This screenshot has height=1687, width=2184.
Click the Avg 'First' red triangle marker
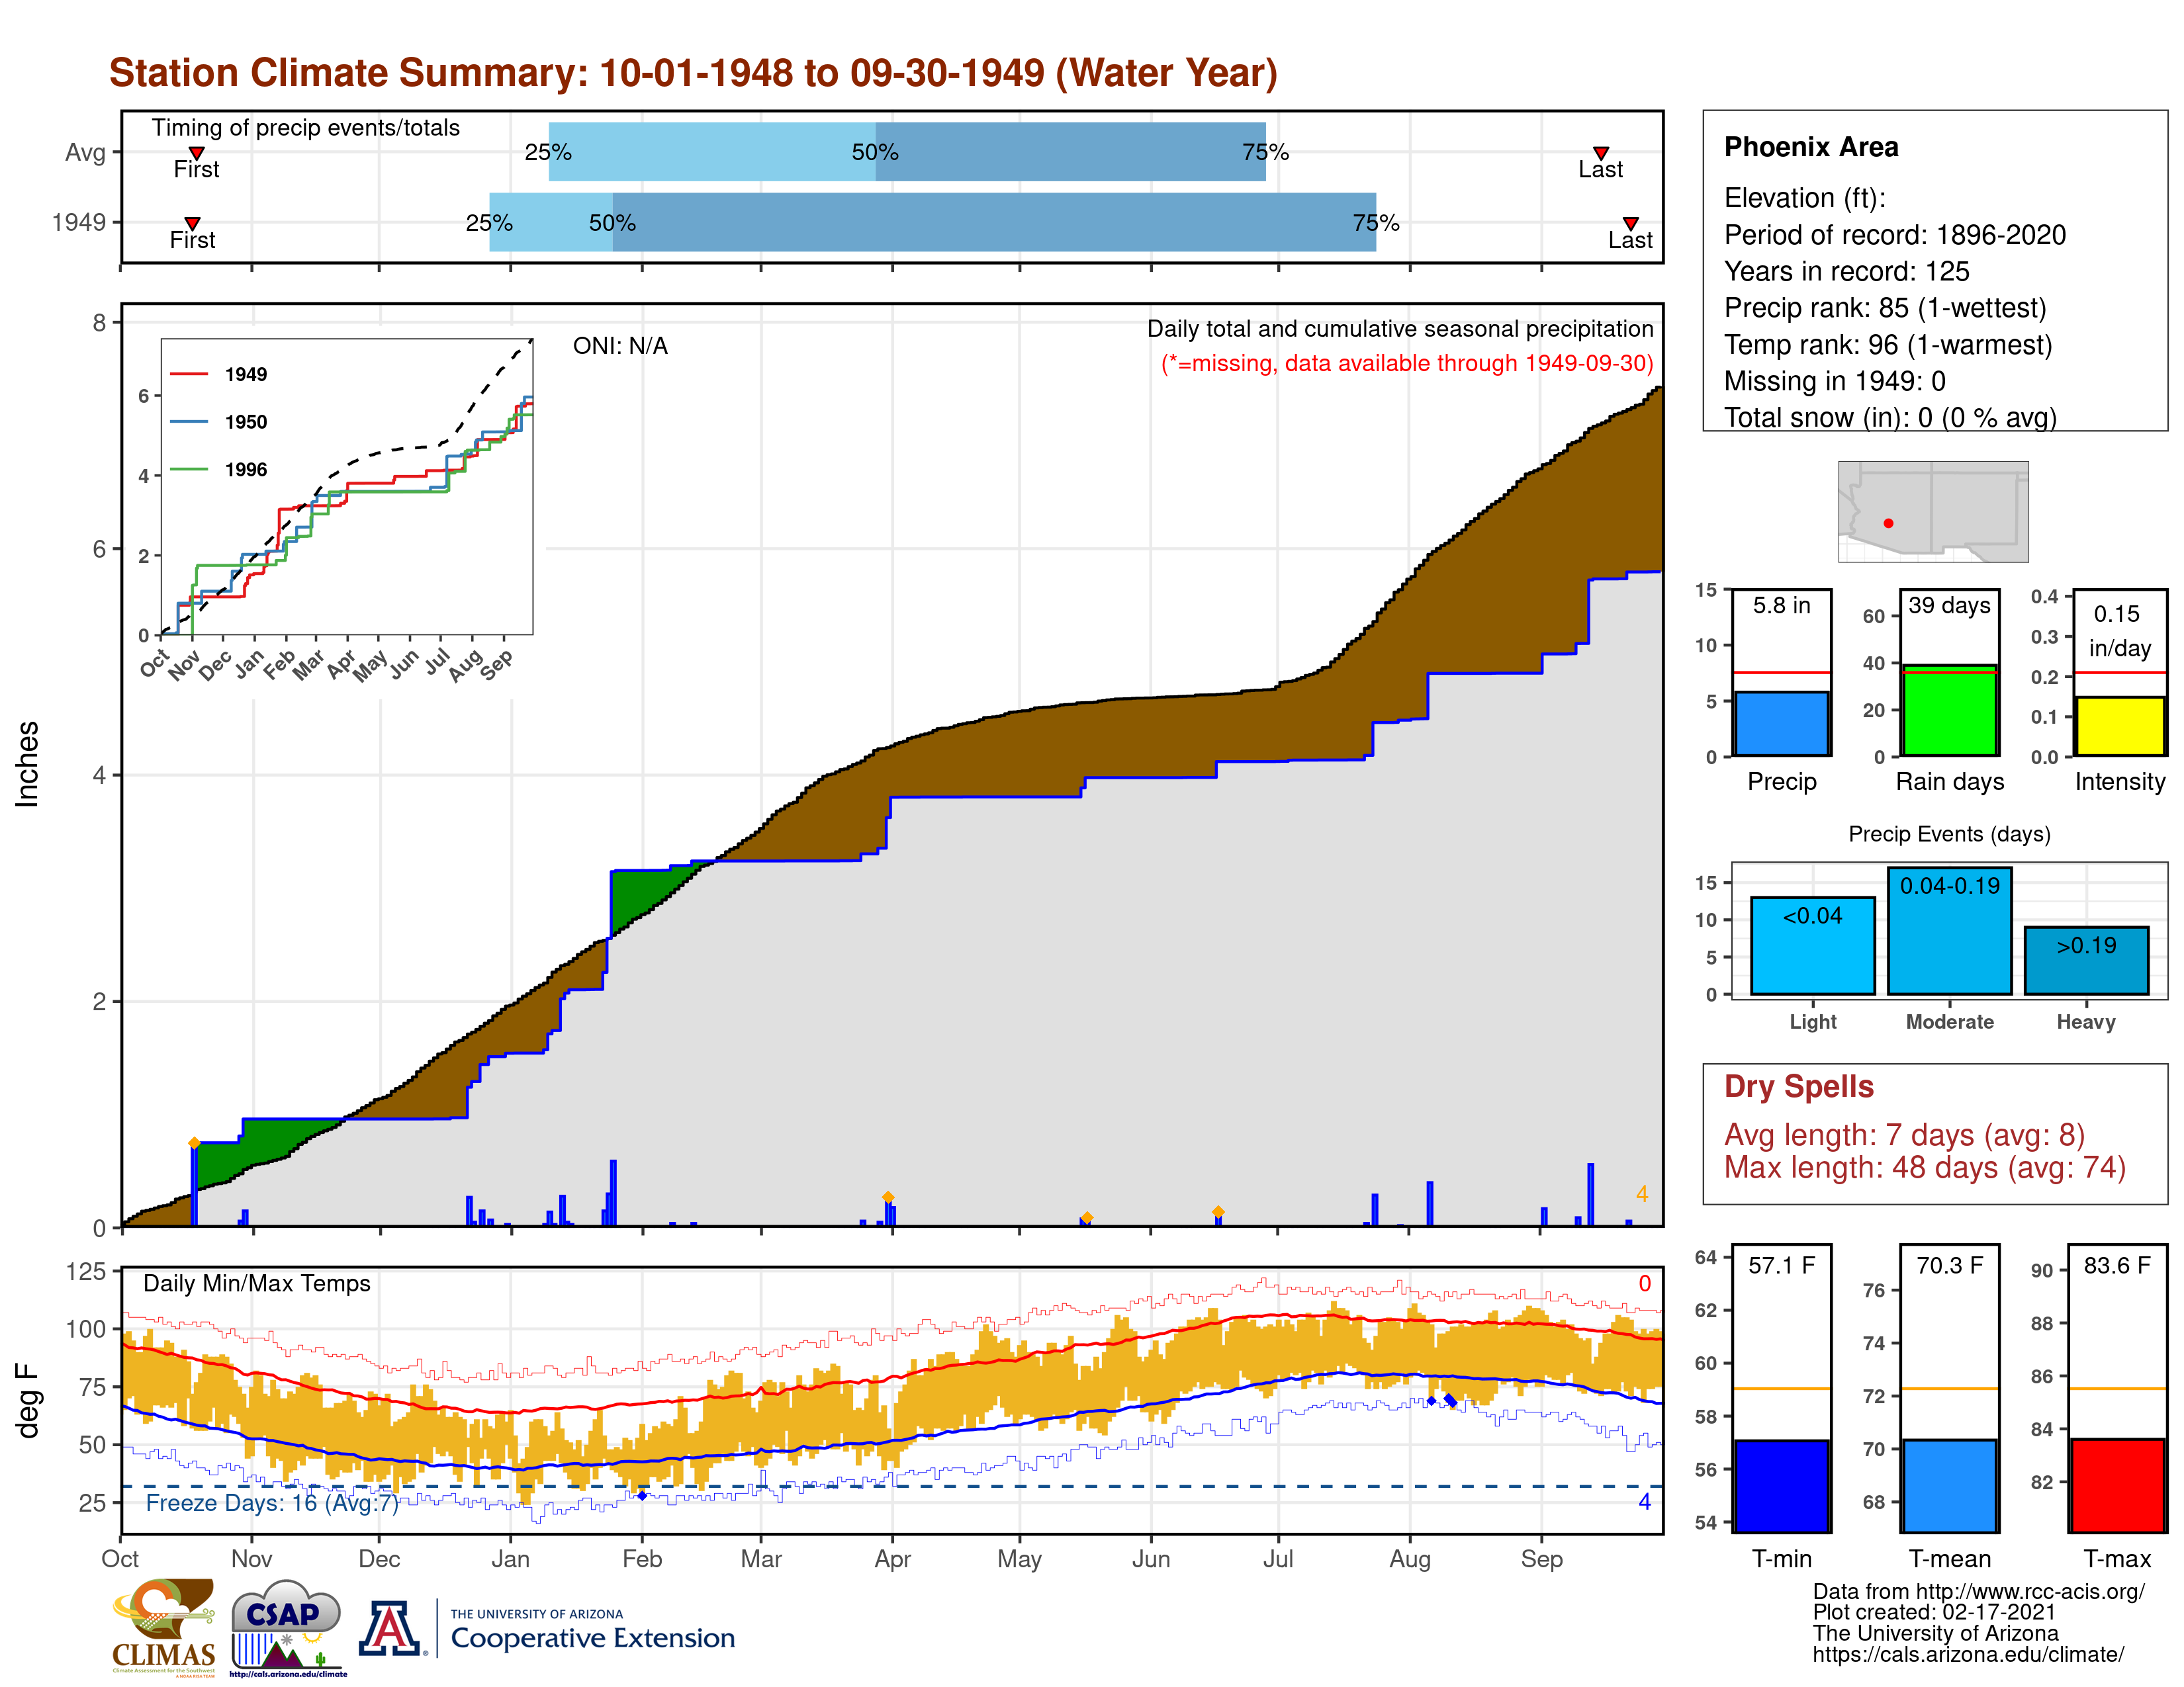(197, 153)
